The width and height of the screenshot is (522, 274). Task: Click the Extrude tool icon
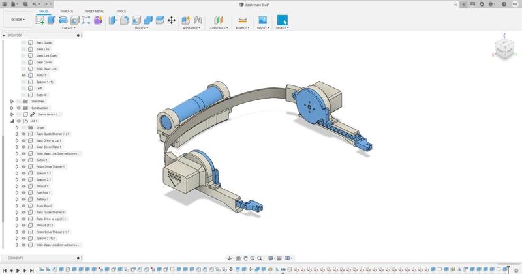(x=52, y=20)
